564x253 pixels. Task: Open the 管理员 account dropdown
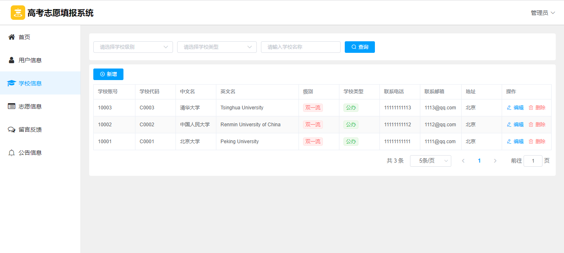[543, 13]
